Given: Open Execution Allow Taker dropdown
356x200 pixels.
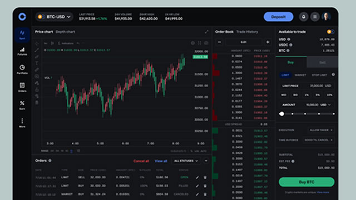Looking at the screenshot, I should [321, 130].
